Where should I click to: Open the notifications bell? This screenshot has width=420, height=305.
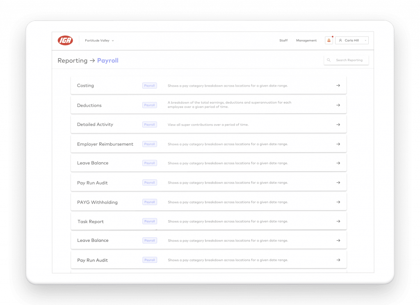pyautogui.click(x=329, y=41)
